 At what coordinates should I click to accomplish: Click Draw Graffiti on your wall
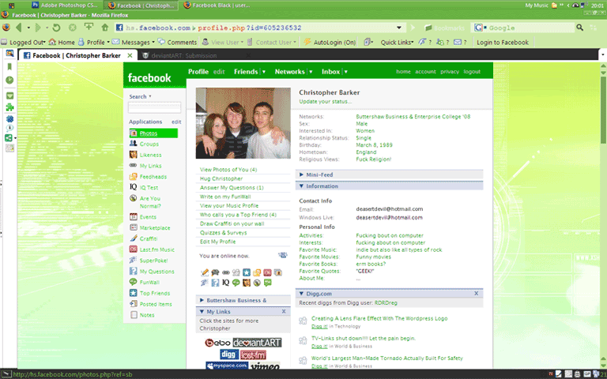point(232,223)
